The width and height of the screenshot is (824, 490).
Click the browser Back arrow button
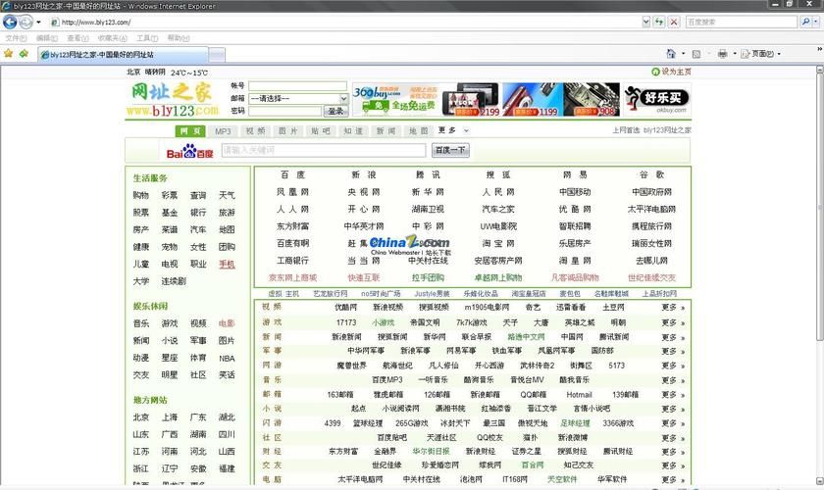pos(10,23)
